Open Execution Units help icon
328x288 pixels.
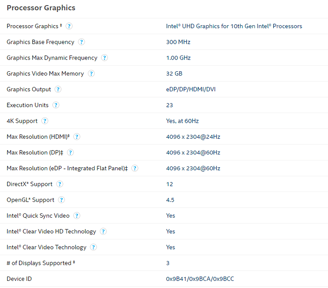coord(56,105)
